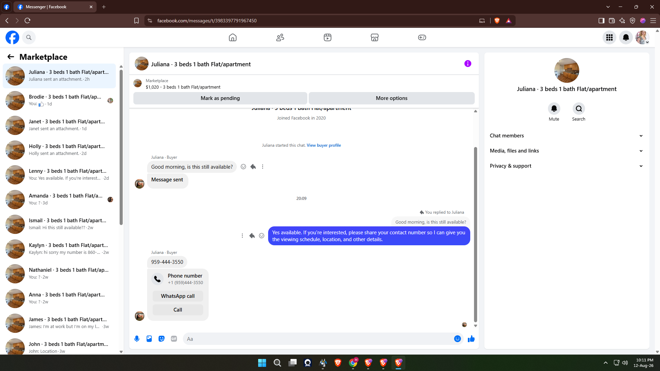Open Juliana conversation in chat list
Image resolution: width=660 pixels, height=371 pixels.
[59, 76]
